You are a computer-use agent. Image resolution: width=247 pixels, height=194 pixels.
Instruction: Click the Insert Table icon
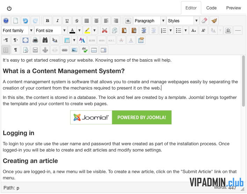pyautogui.click(x=67, y=40)
